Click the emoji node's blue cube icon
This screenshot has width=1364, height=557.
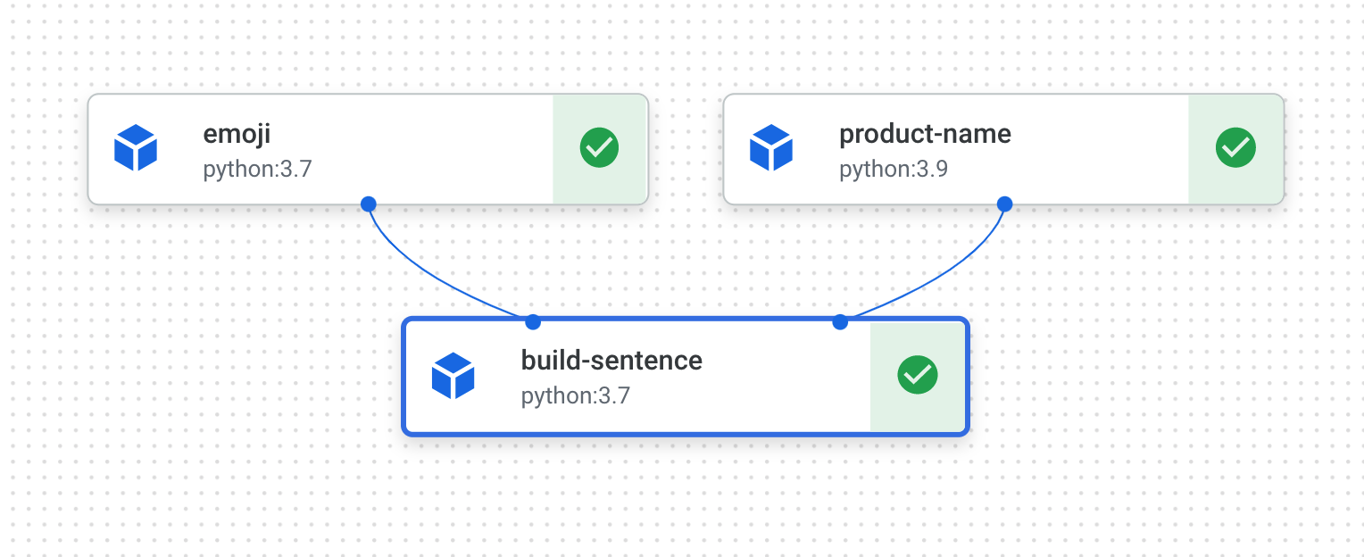tap(136, 148)
